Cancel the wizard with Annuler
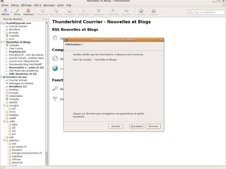This screenshot has width=226, height=169. (x=116, y=126)
